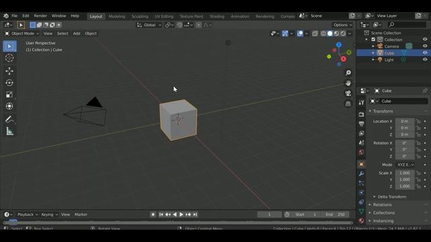Switch to Rendered viewport shading

click(x=343, y=34)
